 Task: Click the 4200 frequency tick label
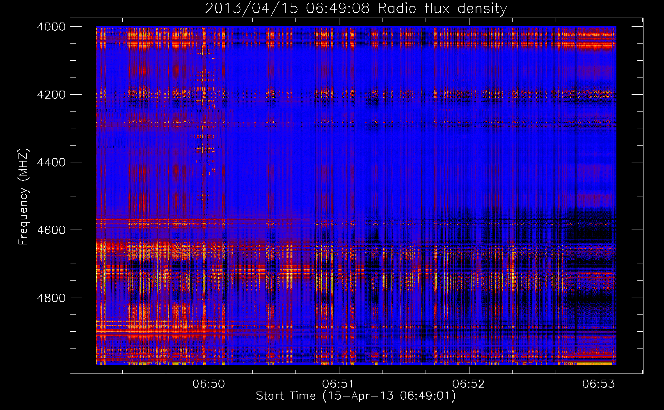click(51, 95)
